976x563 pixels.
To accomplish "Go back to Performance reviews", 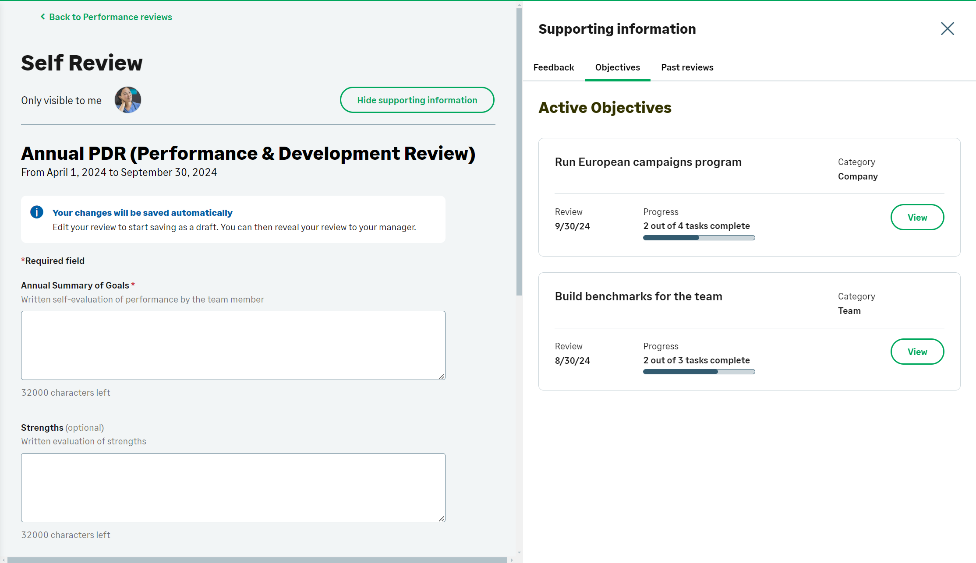I will coord(110,17).
